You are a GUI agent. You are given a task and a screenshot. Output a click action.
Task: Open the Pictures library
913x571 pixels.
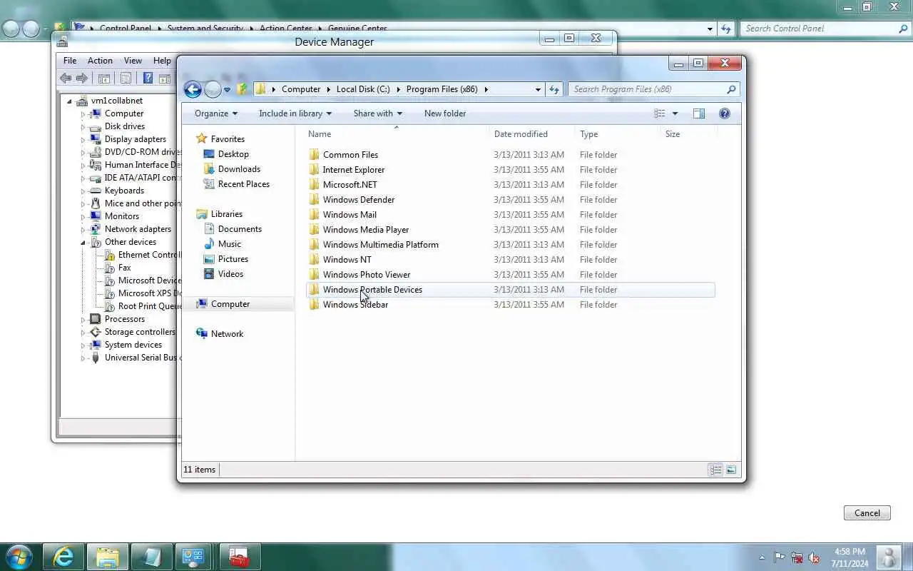click(233, 259)
